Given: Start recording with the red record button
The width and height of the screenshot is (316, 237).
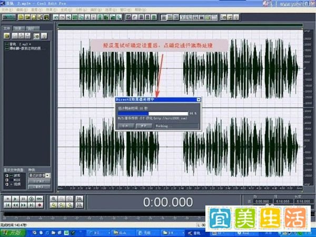Looking at the screenshot, I should tap(39, 205).
